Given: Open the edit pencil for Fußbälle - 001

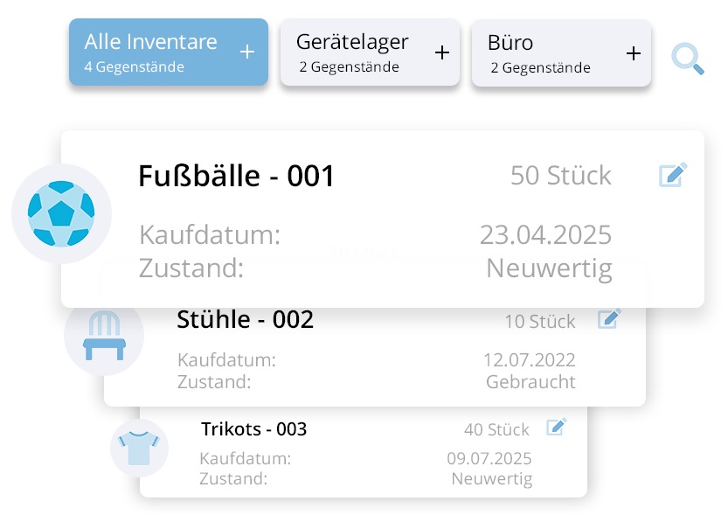Looking at the screenshot, I should (672, 175).
